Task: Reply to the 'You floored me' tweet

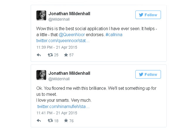Action: tap(39, 120)
